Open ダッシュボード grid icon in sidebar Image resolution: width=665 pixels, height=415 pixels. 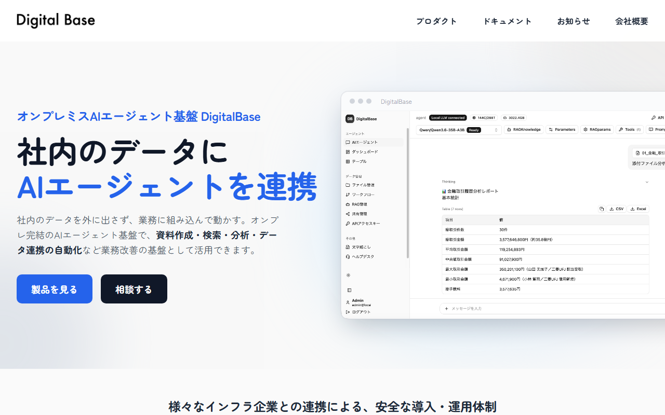pyautogui.click(x=348, y=152)
